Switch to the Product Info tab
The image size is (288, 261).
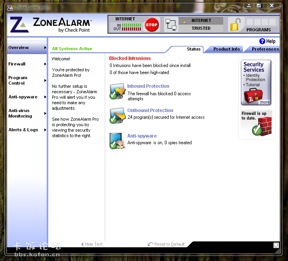tap(226, 49)
